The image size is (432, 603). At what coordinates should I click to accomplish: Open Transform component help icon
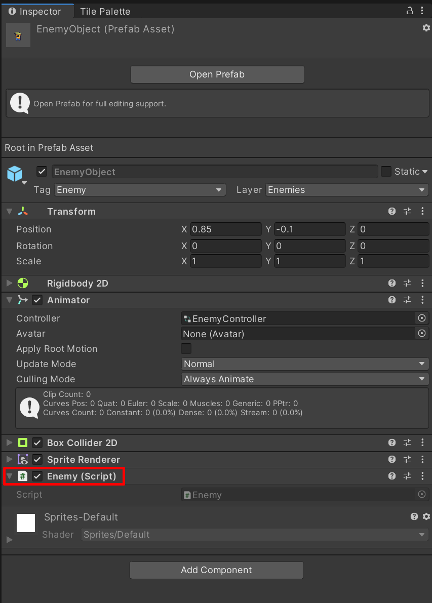(392, 211)
